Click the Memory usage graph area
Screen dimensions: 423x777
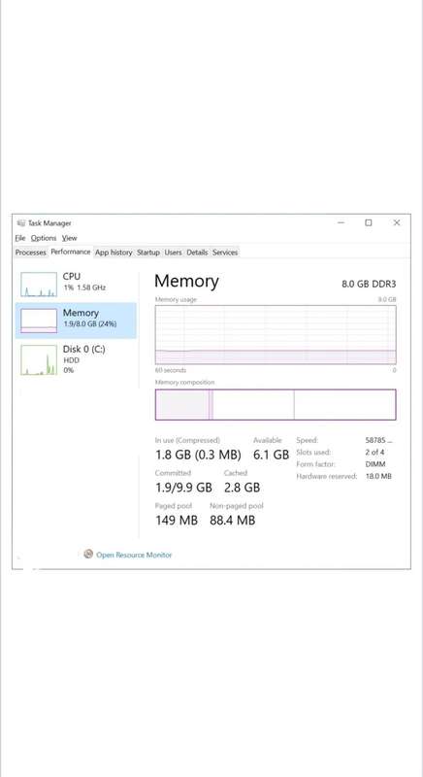click(x=276, y=335)
